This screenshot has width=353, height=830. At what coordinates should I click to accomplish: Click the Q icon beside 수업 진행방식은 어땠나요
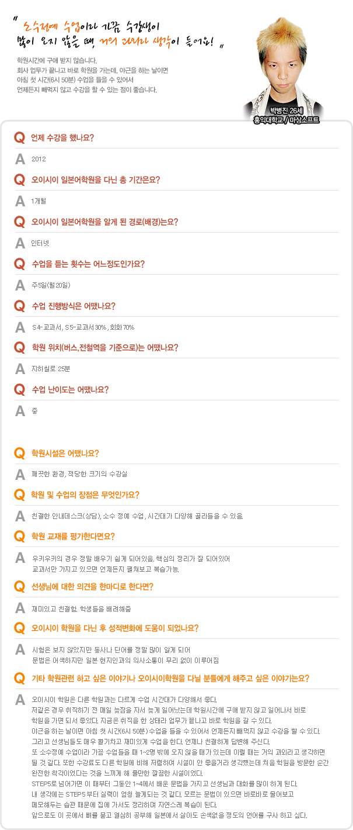pyautogui.click(x=19, y=306)
